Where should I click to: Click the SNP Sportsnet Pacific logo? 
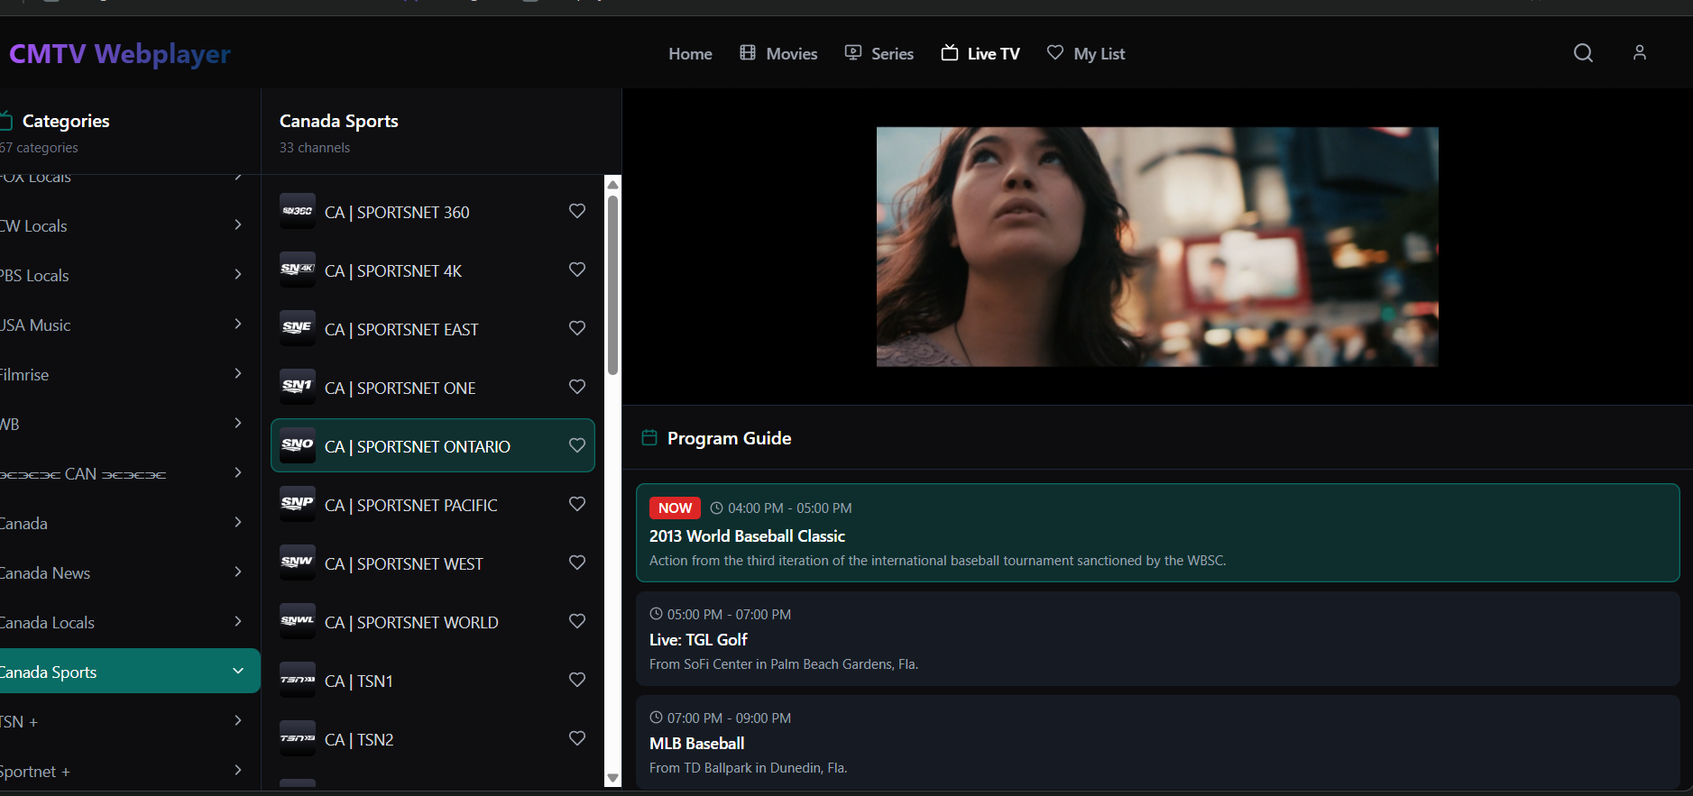(298, 504)
